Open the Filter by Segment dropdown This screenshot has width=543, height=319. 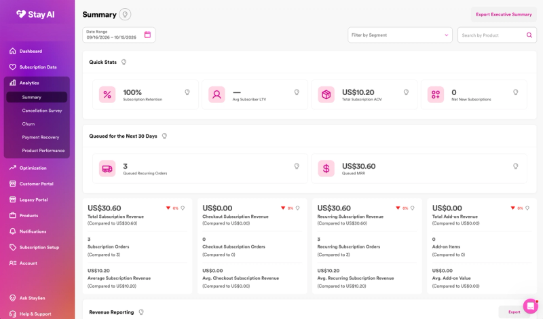click(400, 35)
